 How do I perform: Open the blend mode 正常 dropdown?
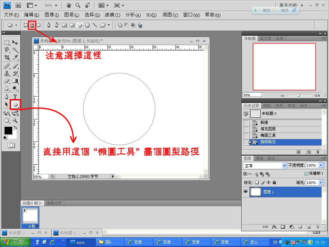(x=284, y=166)
